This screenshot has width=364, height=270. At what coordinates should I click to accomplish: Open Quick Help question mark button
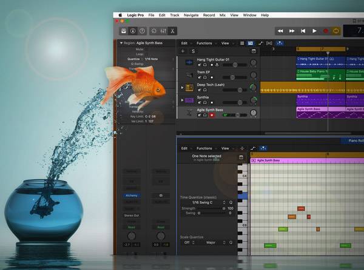pos(143,31)
